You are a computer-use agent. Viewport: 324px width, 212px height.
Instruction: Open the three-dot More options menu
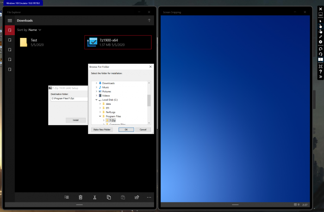point(149,197)
